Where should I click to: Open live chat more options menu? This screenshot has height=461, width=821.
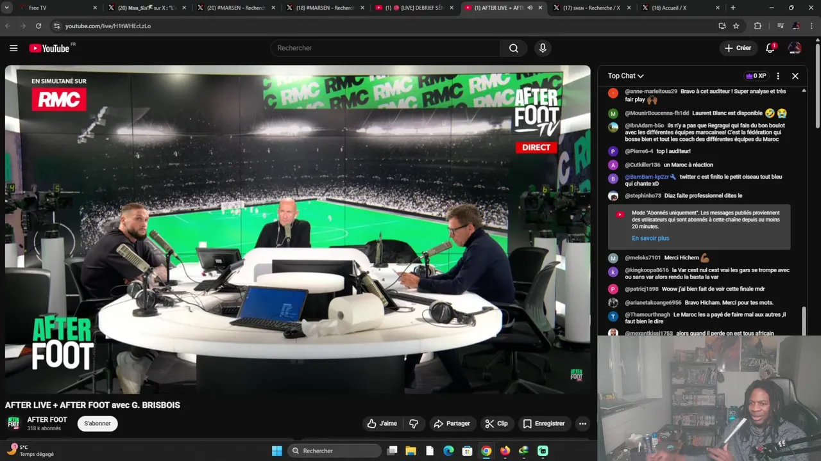(x=778, y=76)
